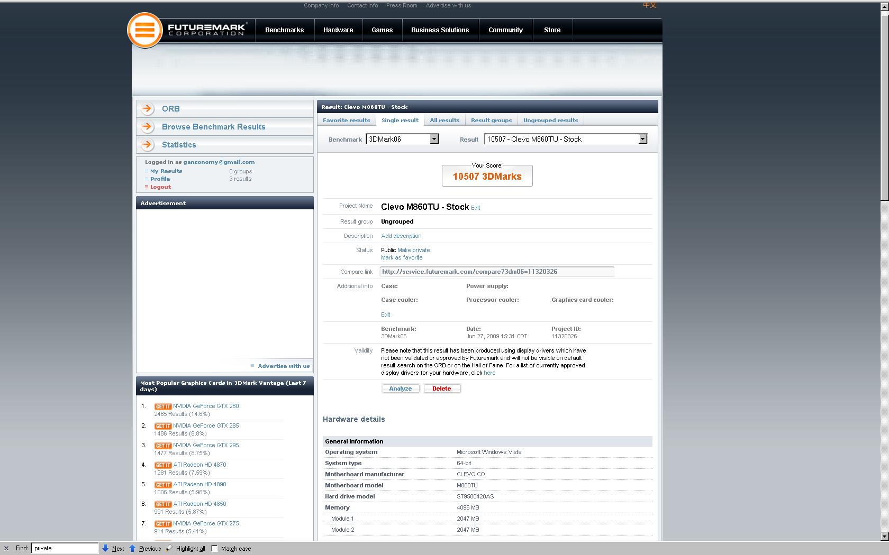
Task: Open Company Info top link
Action: pos(321,5)
